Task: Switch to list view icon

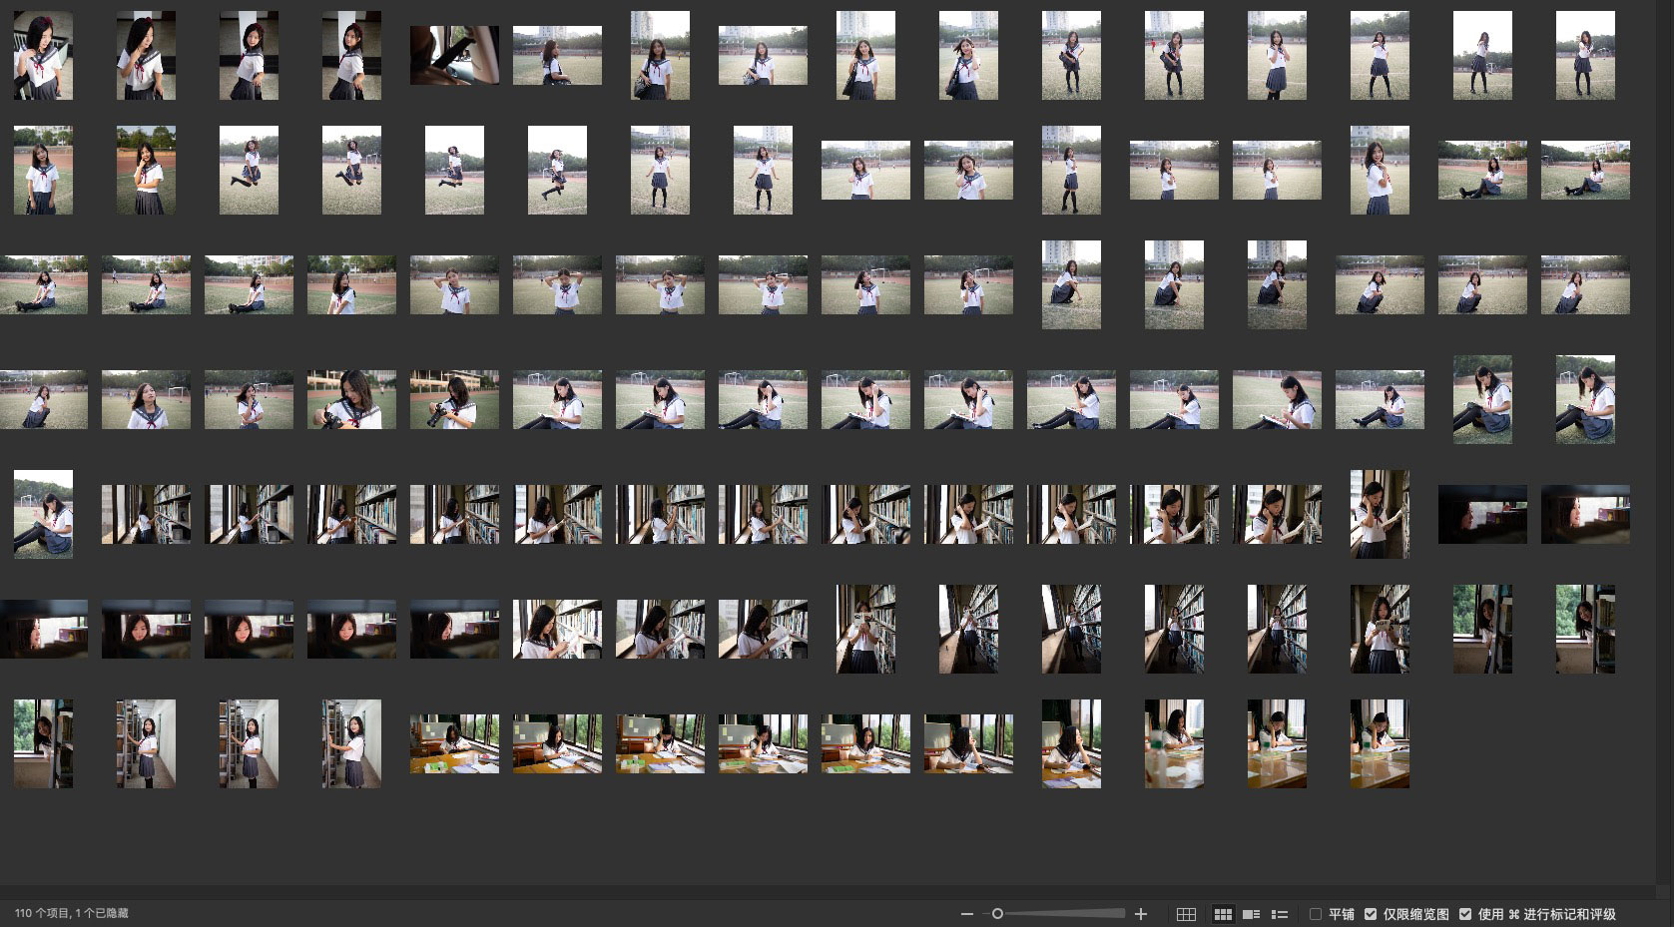Action: [1280, 914]
